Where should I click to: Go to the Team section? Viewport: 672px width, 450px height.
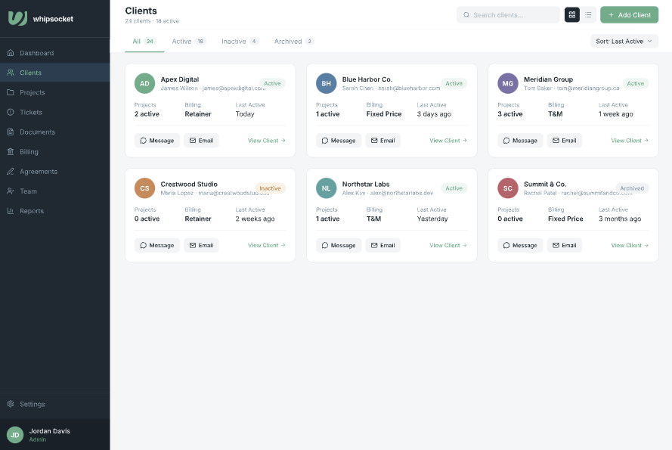coord(29,191)
